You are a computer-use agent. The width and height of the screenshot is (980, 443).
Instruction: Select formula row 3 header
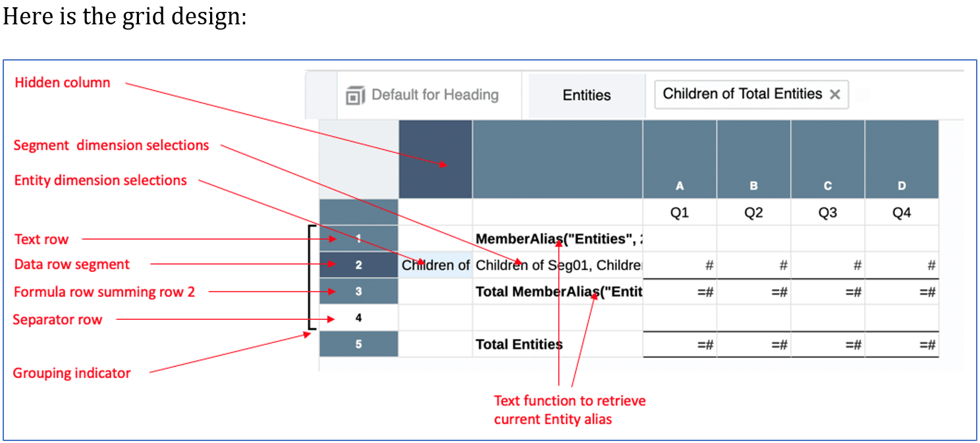coord(358,292)
